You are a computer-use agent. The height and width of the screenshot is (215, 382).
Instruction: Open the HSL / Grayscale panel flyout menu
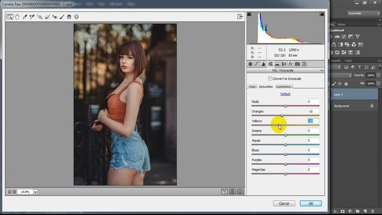tap(322, 70)
